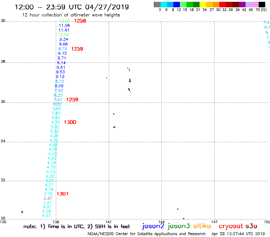Click the wave height value '4.42'

click(52, 154)
